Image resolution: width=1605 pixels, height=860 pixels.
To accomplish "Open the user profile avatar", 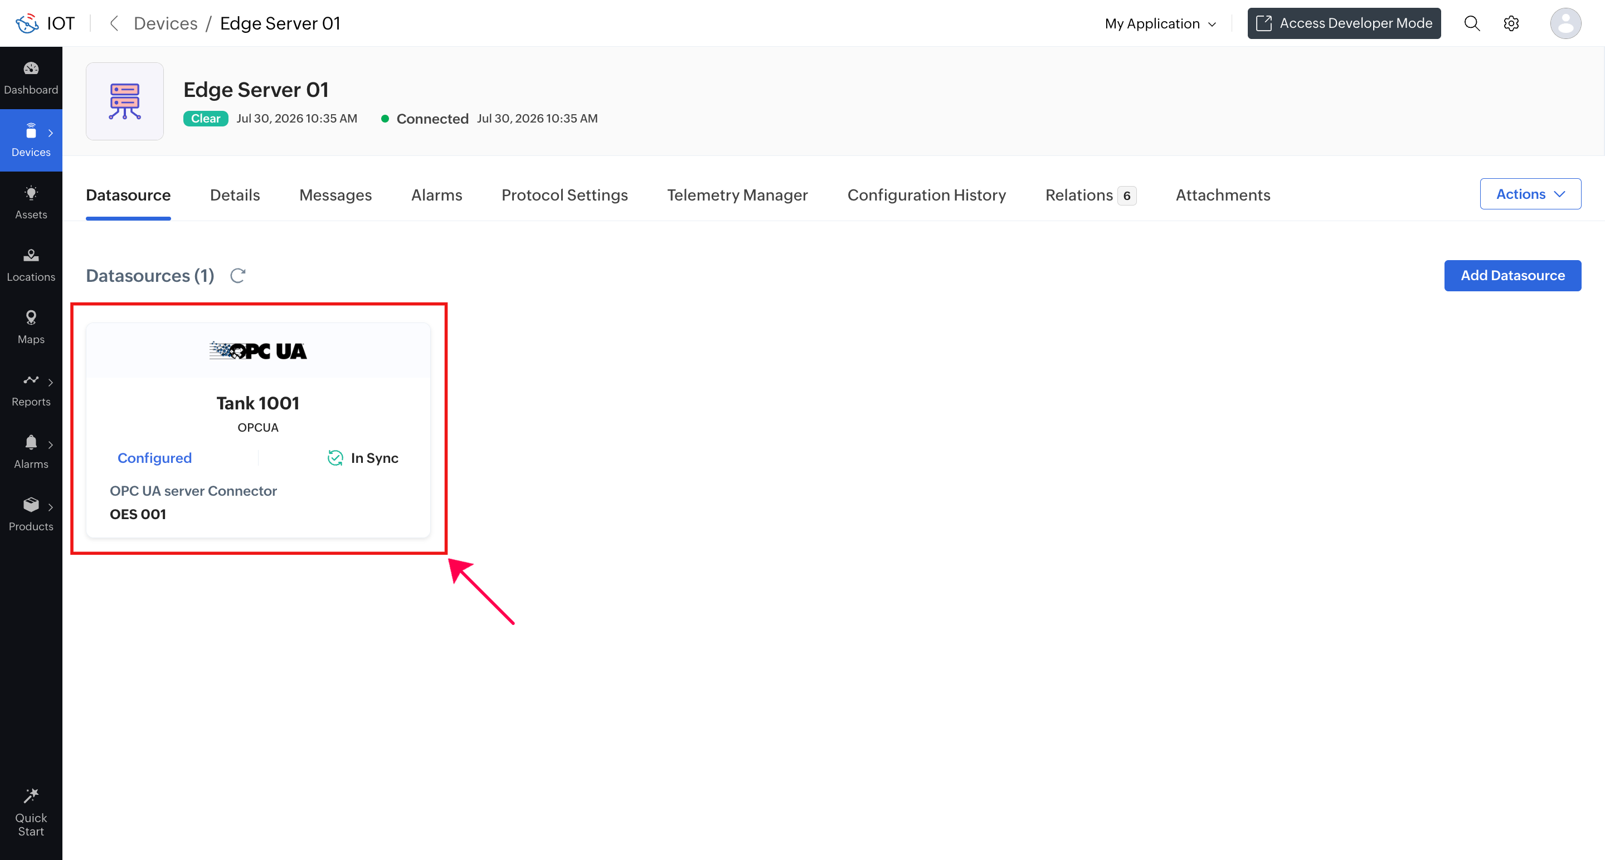I will click(x=1566, y=23).
